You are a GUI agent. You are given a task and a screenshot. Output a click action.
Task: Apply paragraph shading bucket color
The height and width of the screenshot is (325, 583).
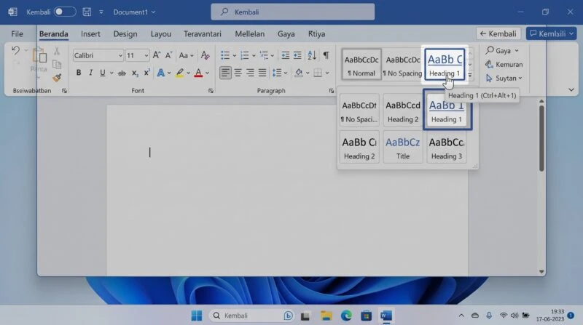pyautogui.click(x=299, y=73)
